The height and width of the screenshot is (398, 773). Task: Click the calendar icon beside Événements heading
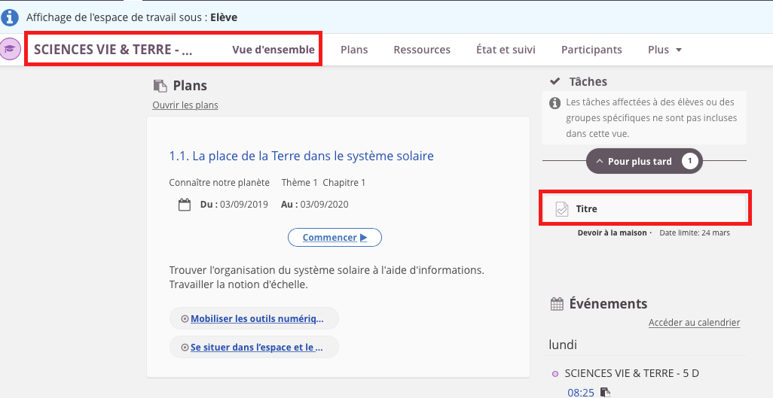click(557, 304)
